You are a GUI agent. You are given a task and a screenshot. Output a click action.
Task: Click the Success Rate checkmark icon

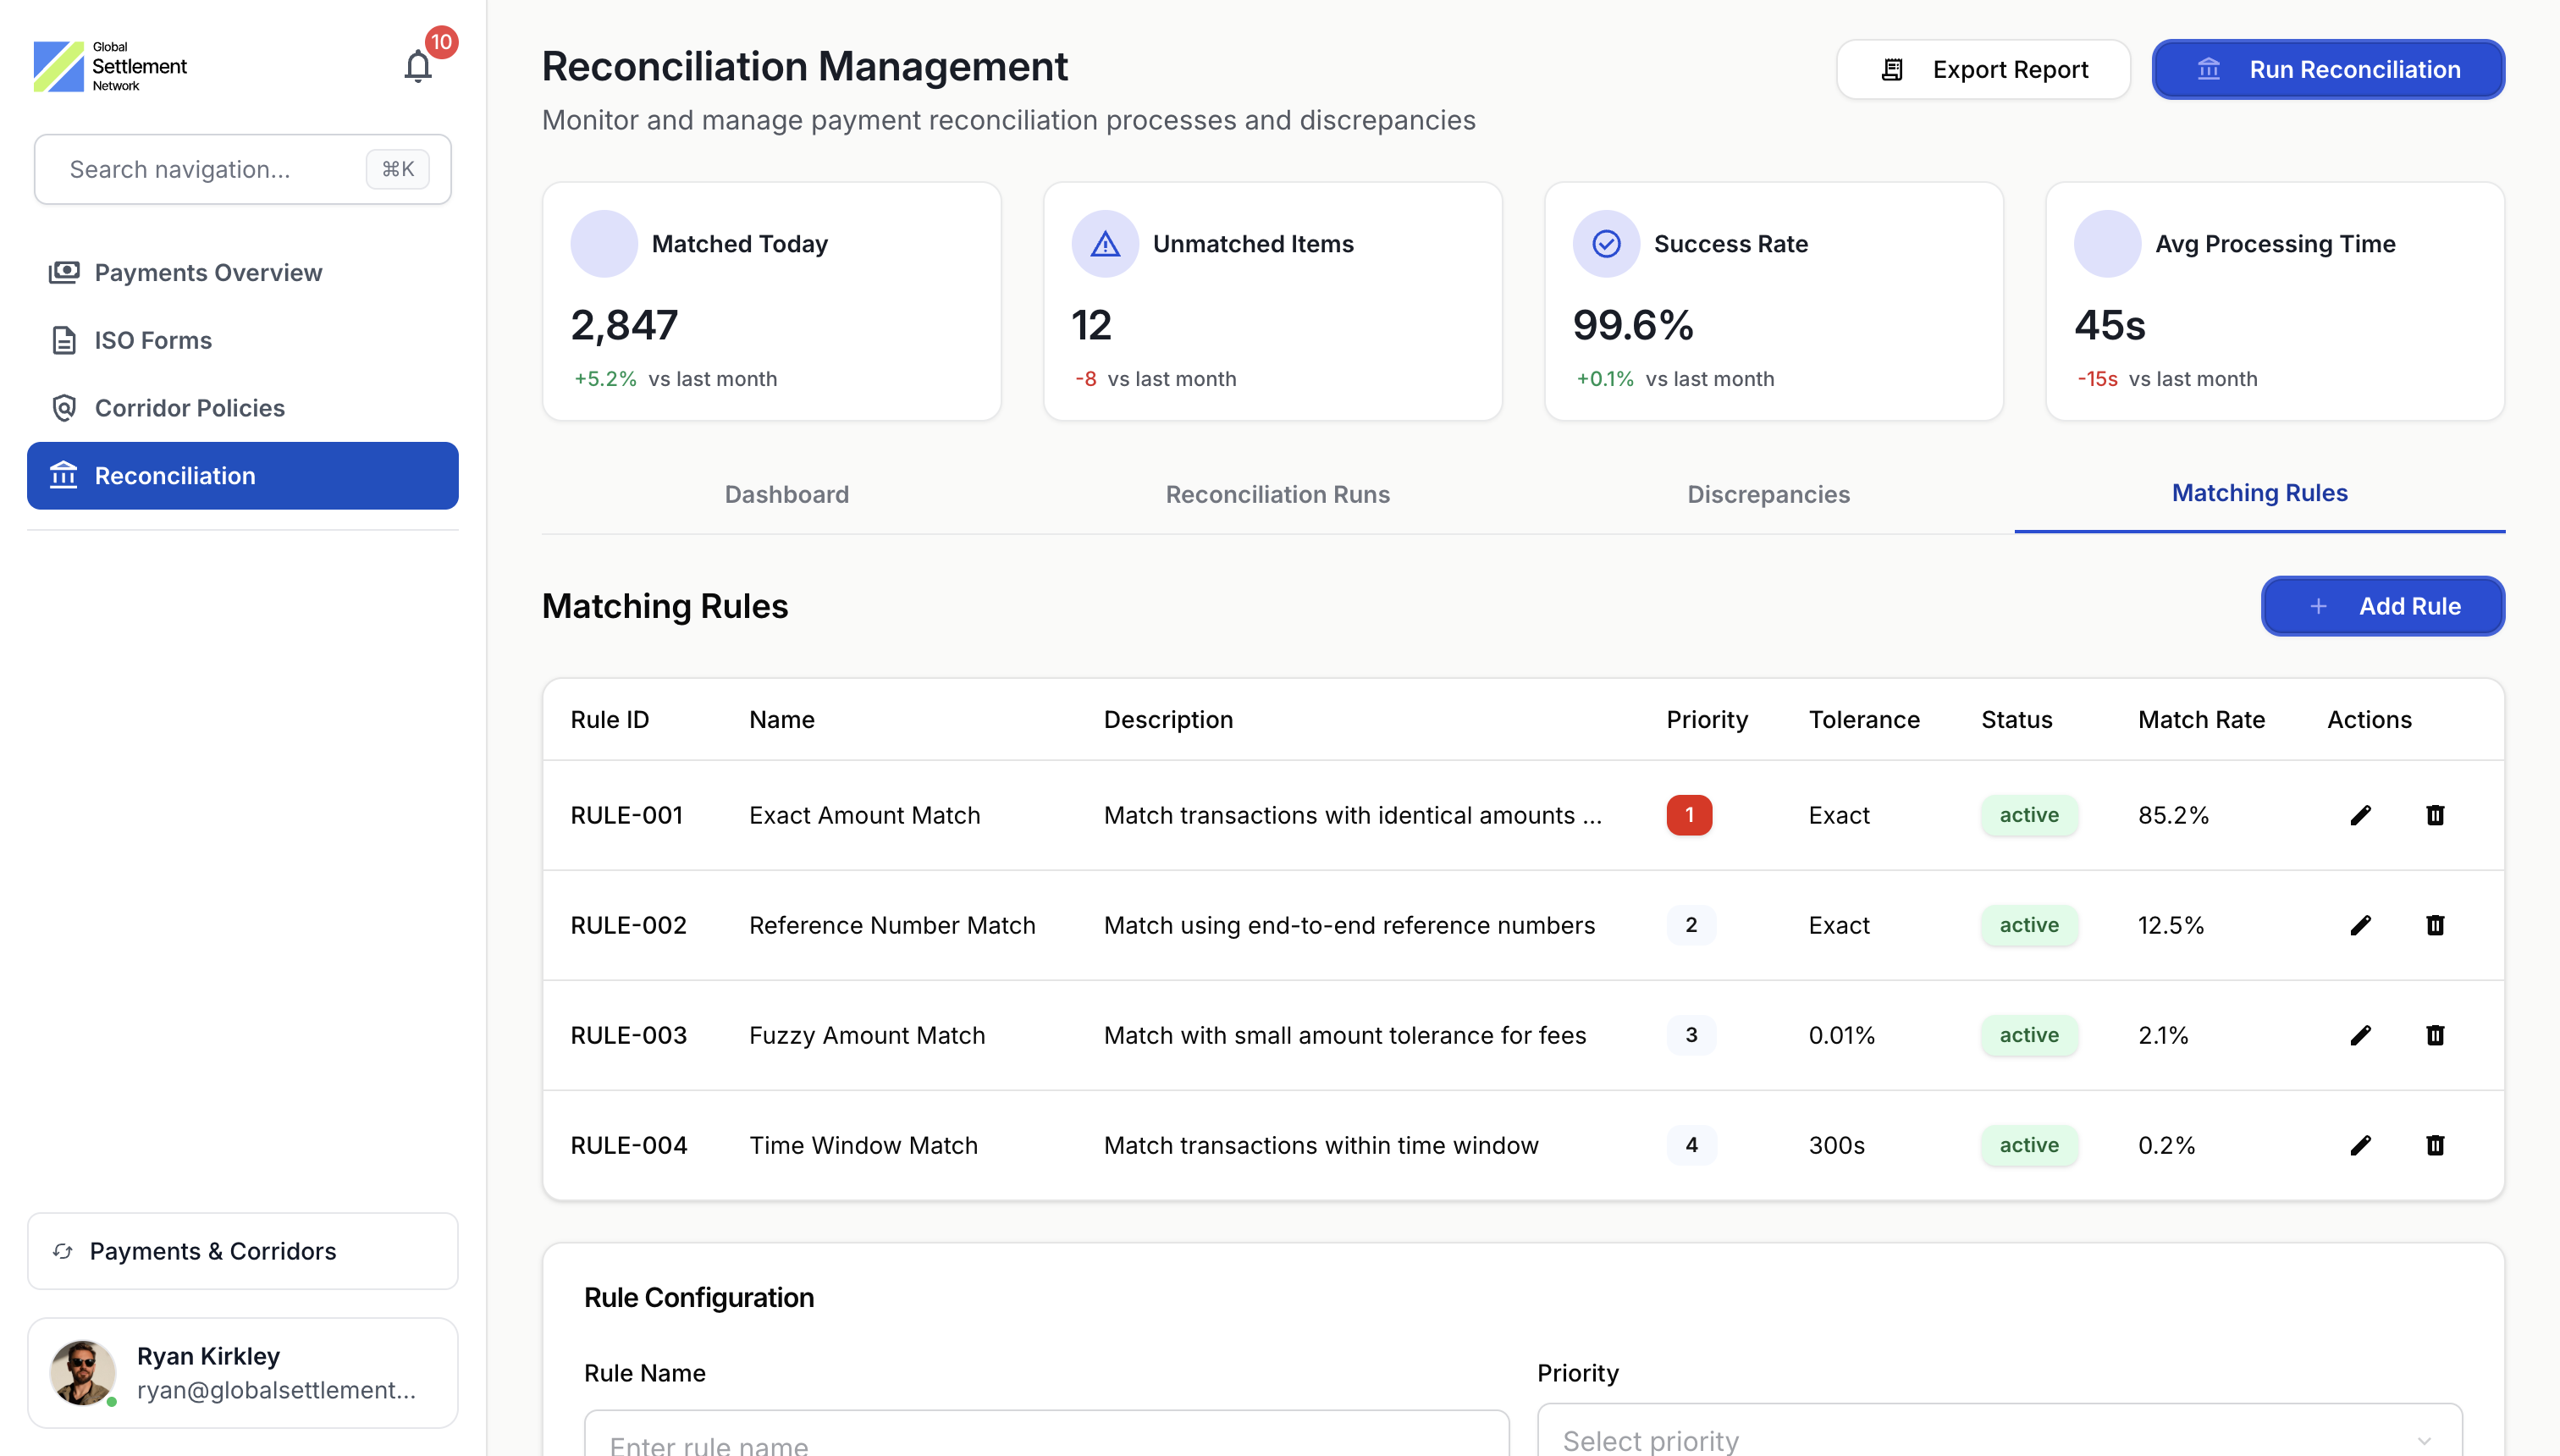coord(1606,242)
